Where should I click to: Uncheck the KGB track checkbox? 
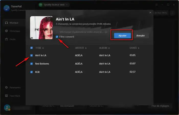[31, 72]
